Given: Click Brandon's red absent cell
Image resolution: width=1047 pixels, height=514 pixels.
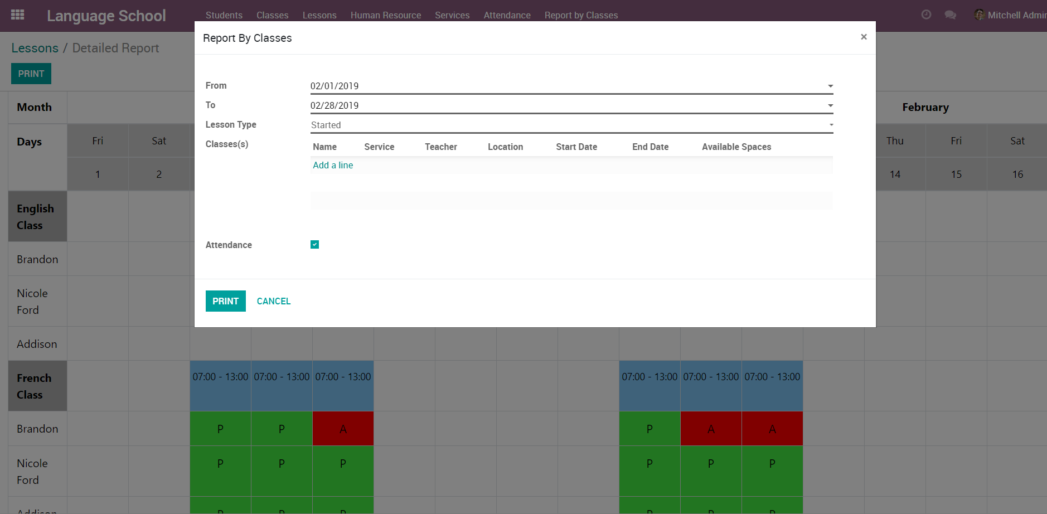Looking at the screenshot, I should click(x=343, y=429).
